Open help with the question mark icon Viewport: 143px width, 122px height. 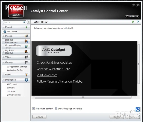(138, 22)
